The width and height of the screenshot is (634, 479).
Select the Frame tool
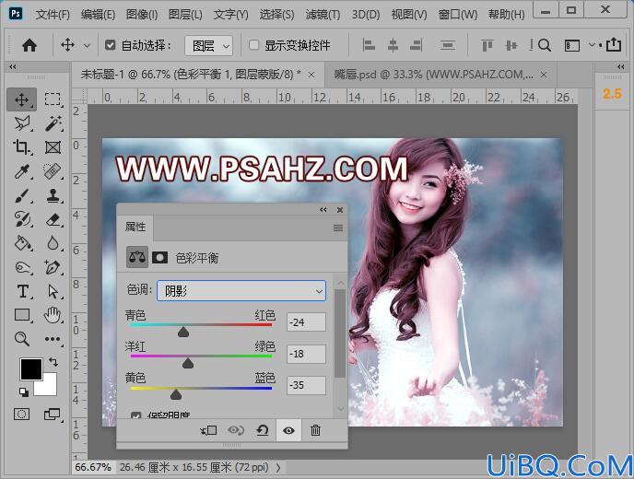53,147
